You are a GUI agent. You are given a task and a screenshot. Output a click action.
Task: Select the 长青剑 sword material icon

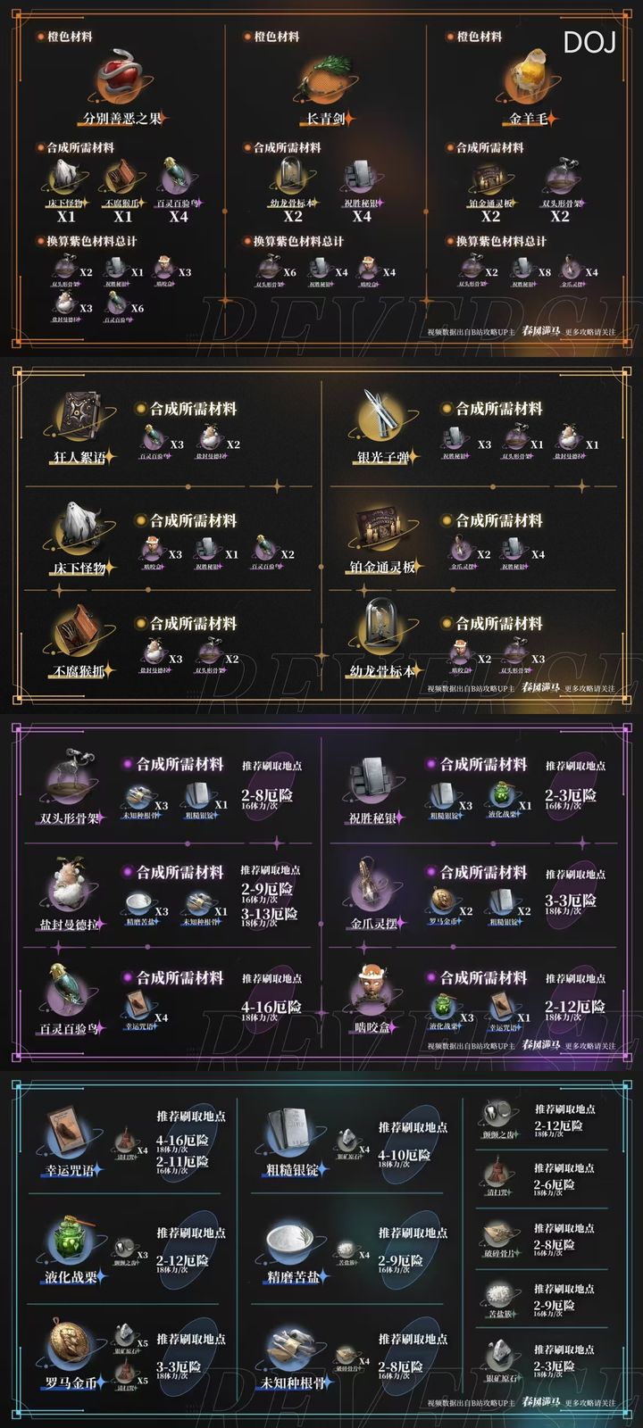[326, 79]
